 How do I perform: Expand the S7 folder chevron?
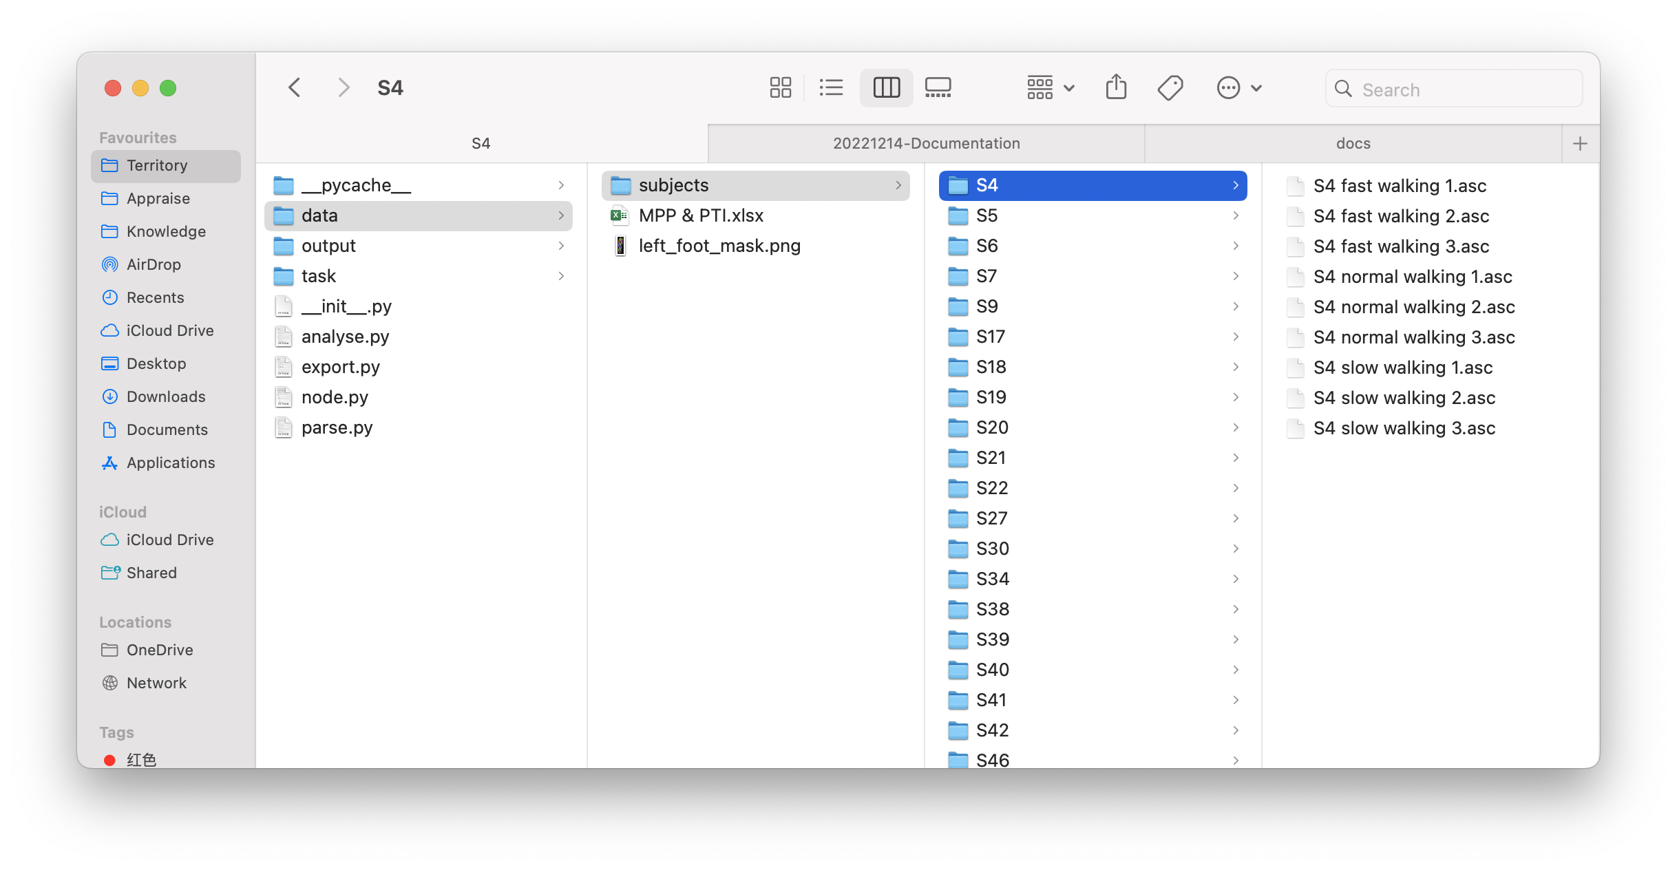[1236, 276]
